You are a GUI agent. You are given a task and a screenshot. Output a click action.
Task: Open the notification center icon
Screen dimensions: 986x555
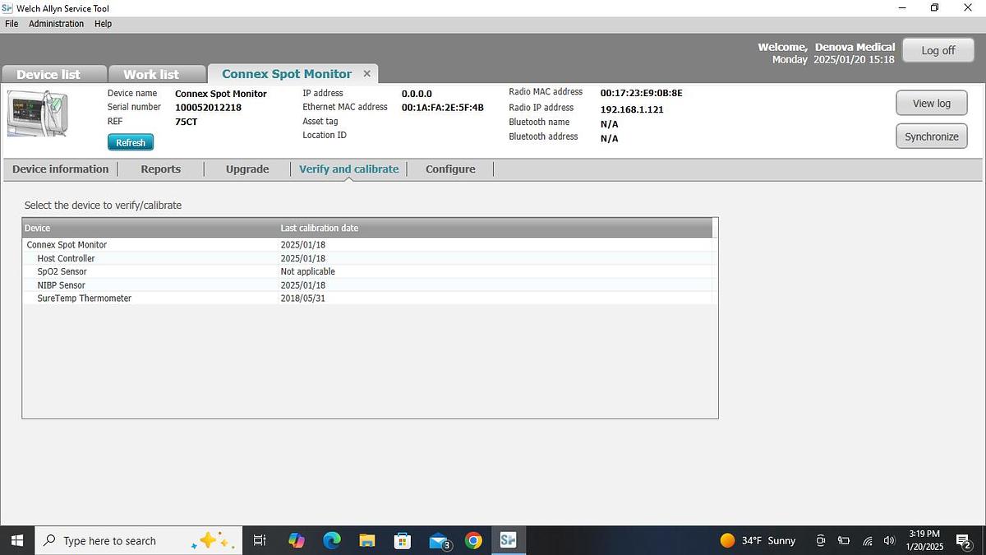coord(964,540)
